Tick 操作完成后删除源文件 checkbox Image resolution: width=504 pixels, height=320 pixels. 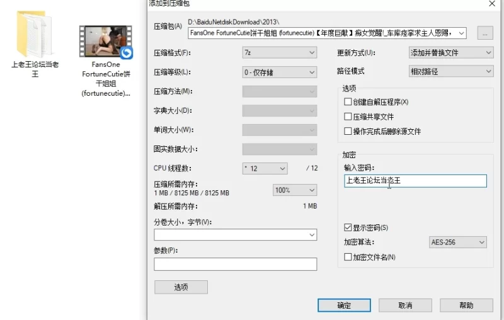(x=348, y=131)
